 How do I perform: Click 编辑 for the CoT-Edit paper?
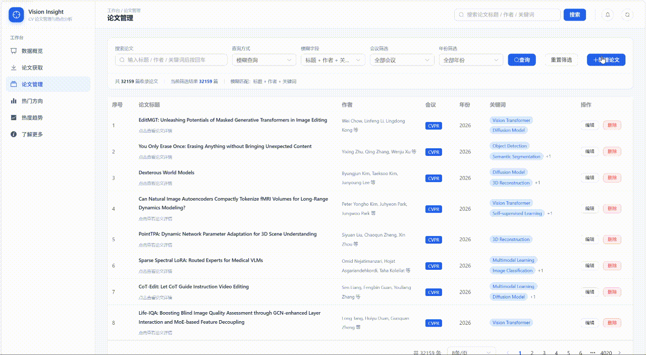tap(589, 291)
